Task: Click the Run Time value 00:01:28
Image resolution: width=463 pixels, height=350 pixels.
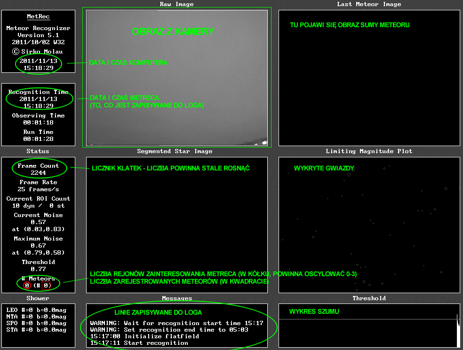Action: pyautogui.click(x=38, y=139)
